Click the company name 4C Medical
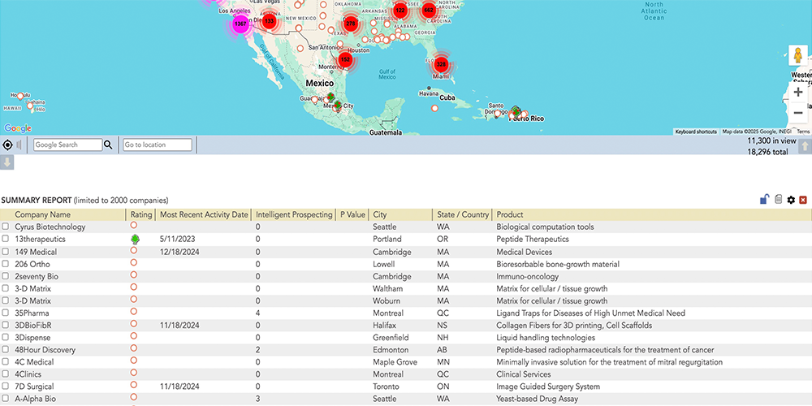812x406 pixels. 34,362
